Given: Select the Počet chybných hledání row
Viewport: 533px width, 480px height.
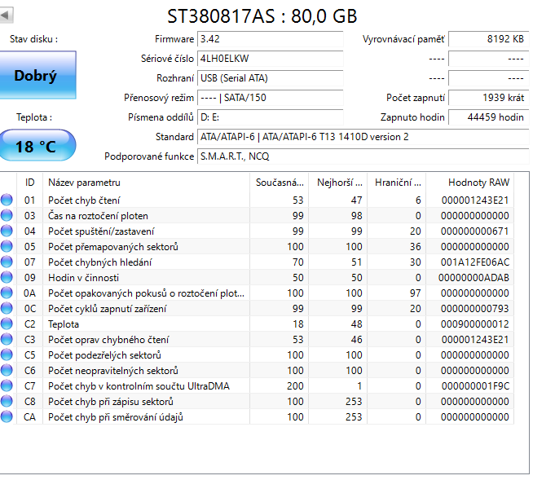Looking at the screenshot, I should [x=257, y=262].
